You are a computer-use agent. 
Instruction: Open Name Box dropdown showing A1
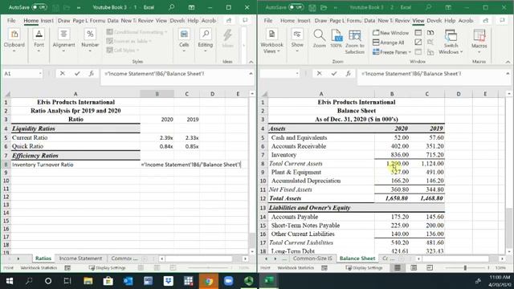[40, 74]
